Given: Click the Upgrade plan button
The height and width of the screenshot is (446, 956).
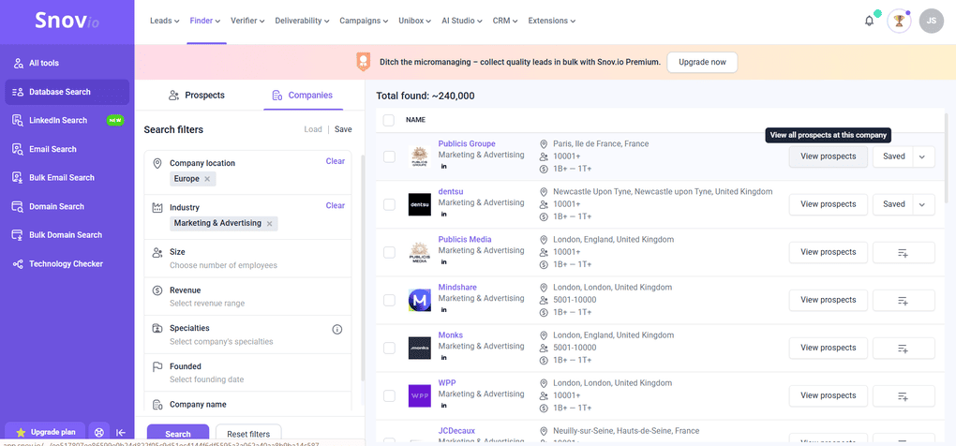Looking at the screenshot, I should pyautogui.click(x=46, y=433).
